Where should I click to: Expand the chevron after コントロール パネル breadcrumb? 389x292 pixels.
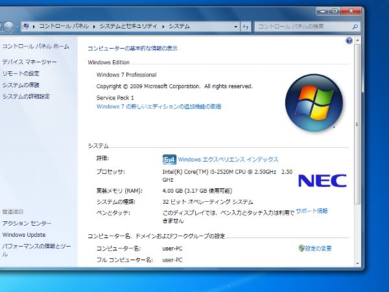coord(94,27)
